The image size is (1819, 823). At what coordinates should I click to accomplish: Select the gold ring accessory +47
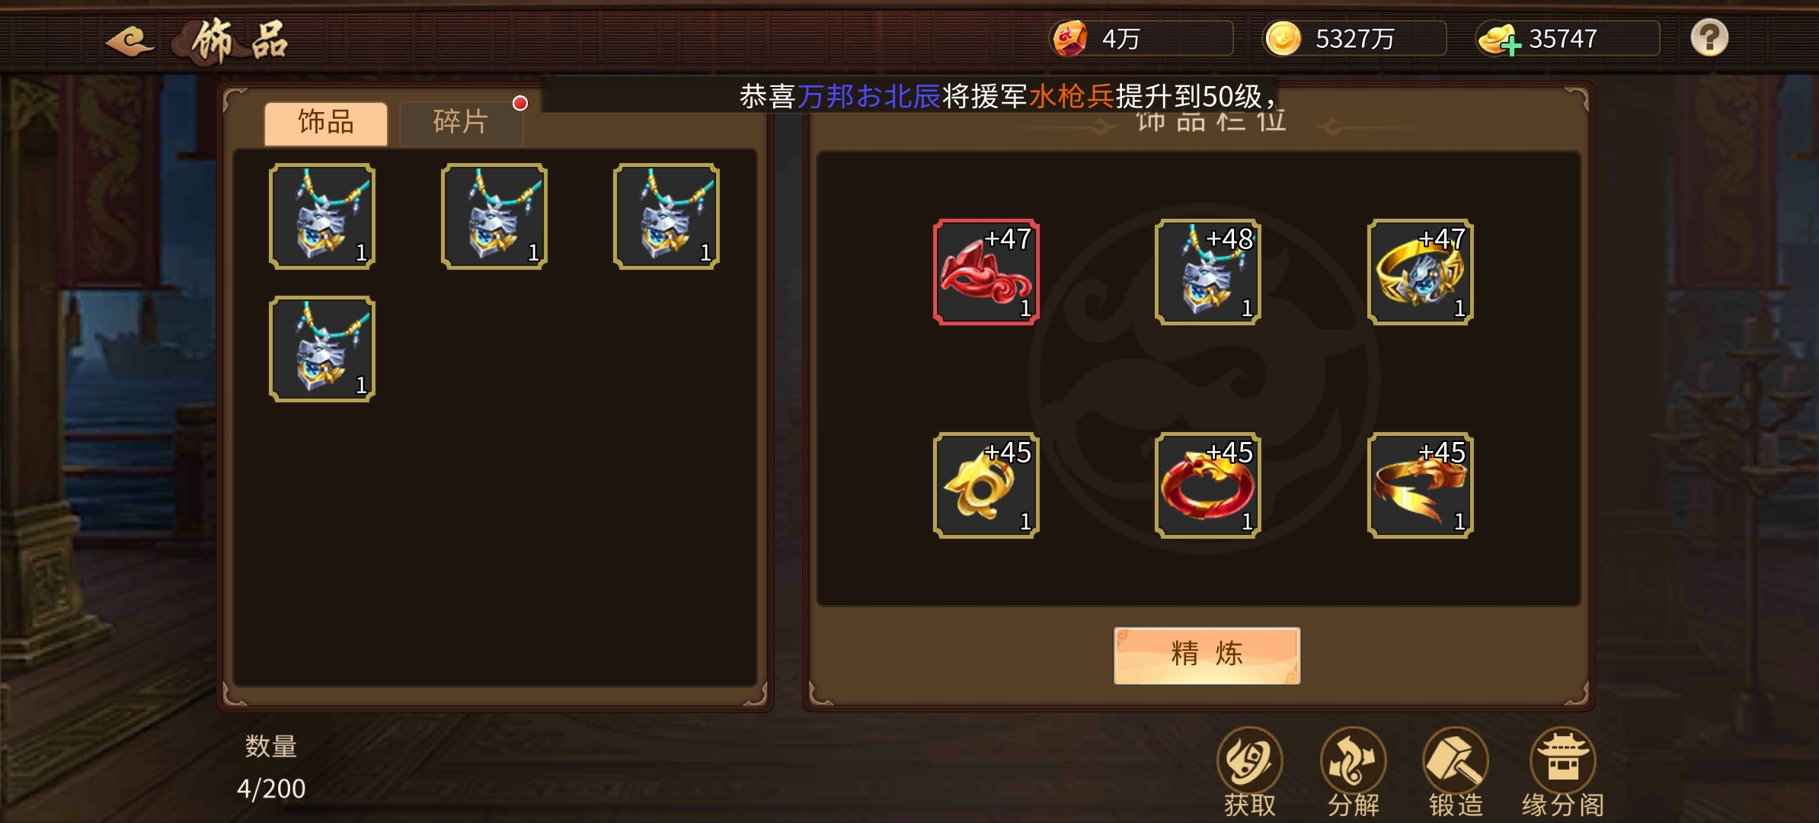pos(1421,272)
